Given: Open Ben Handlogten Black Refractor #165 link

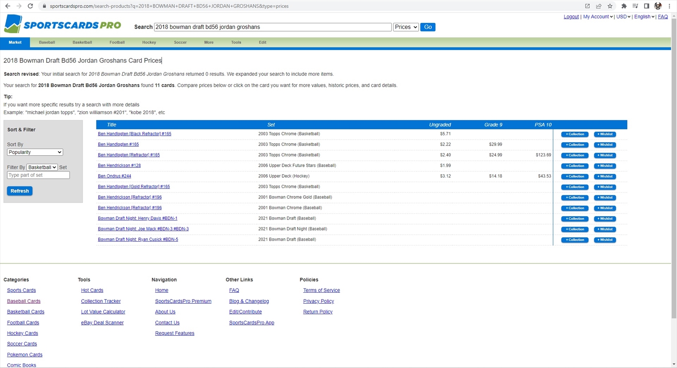Looking at the screenshot, I should point(135,134).
